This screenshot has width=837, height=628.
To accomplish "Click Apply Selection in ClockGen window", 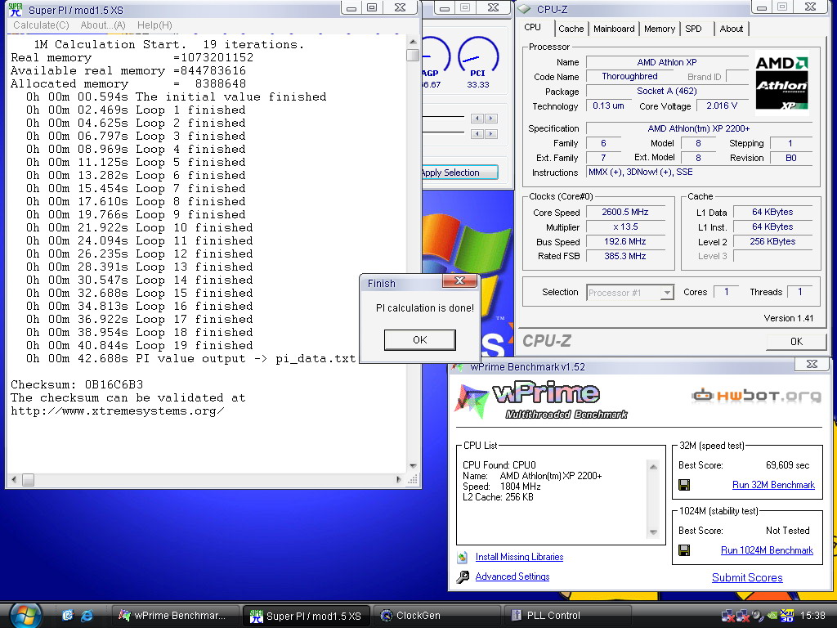I will [459, 173].
